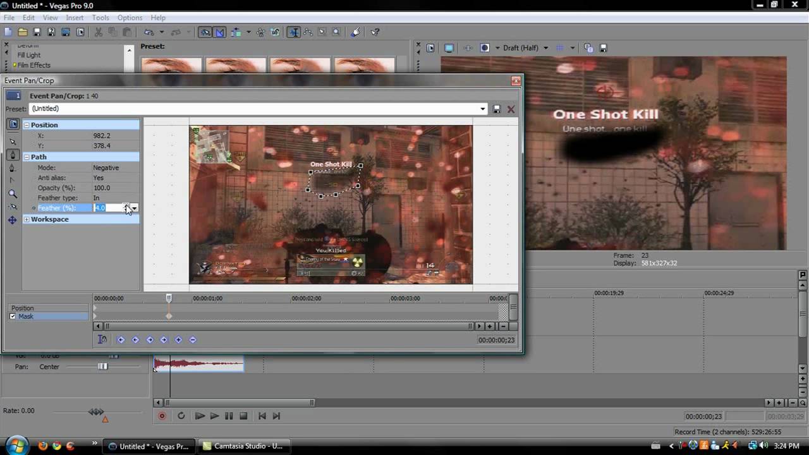Viewport: 809px width, 455px height.
Task: Open the Options menu
Action: 130,18
